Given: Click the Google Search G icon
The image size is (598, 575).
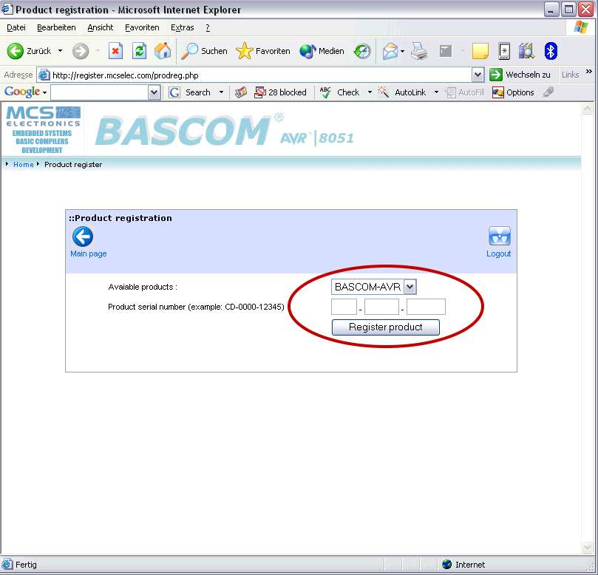Looking at the screenshot, I should [174, 92].
